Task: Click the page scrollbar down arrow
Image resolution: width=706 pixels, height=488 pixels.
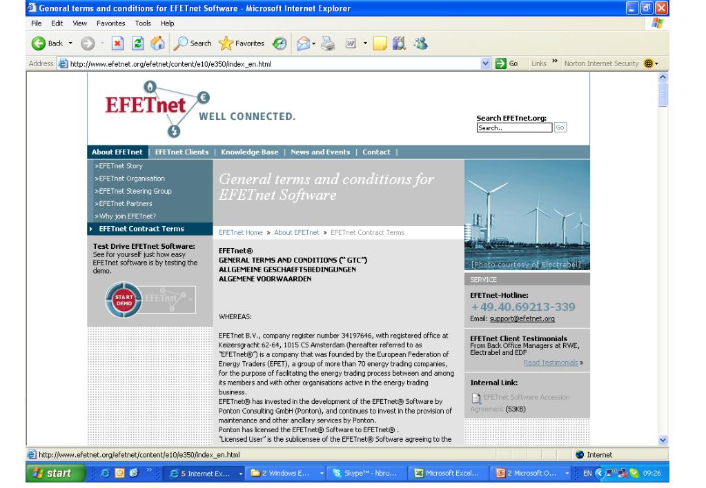Action: (663, 440)
